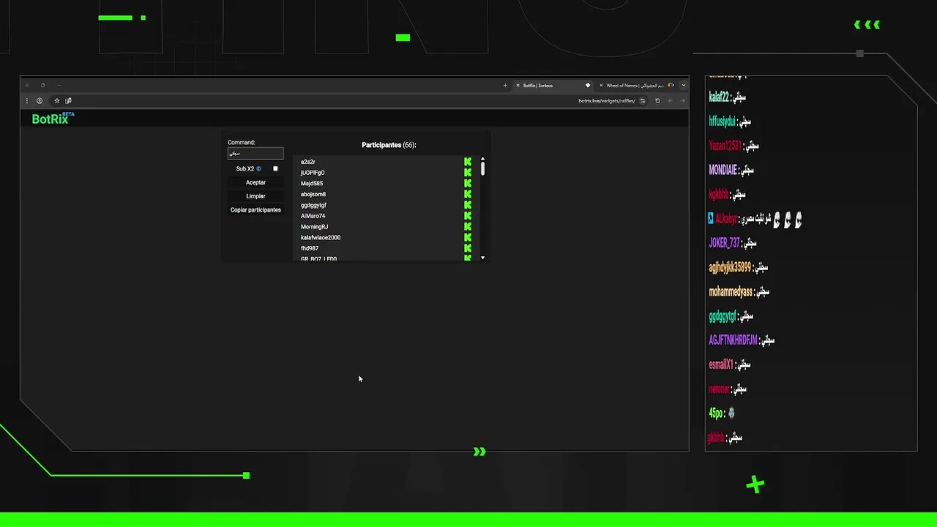
Task: Select participant name jUOPlFgO
Action: pos(313,173)
